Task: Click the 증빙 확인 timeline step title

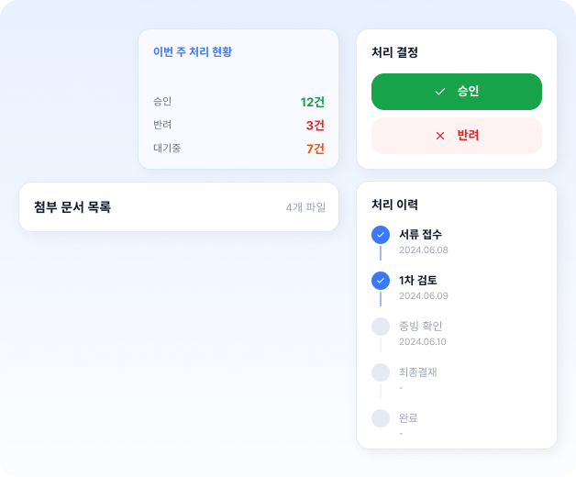Action: pos(421,326)
